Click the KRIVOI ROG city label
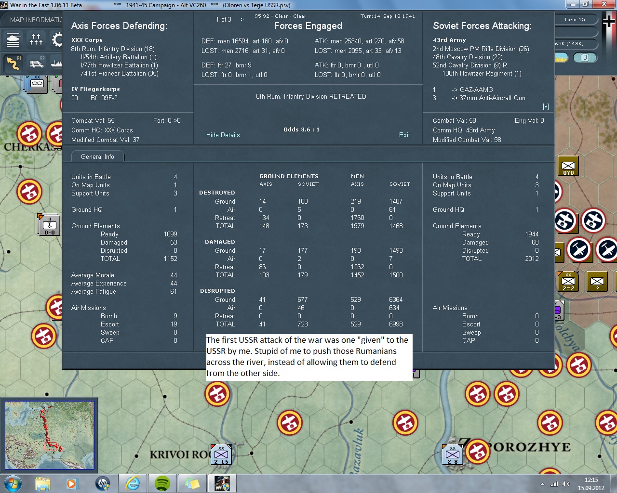Screen dimensions: 617x493 click(180, 454)
